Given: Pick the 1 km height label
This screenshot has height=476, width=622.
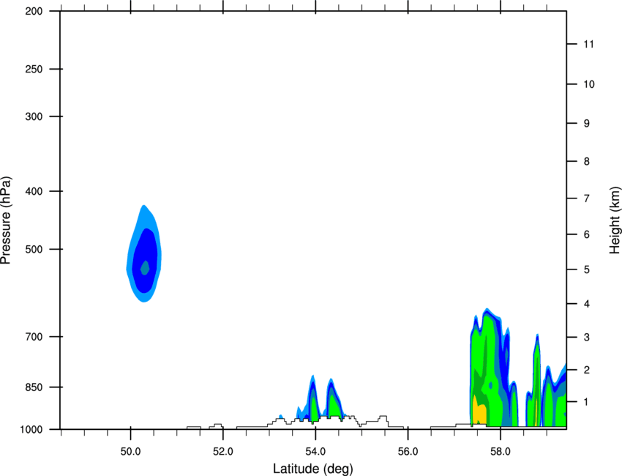Looking at the screenshot, I should coord(587,402).
